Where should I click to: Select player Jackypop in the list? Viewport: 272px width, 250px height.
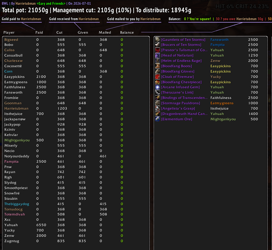click(12, 125)
